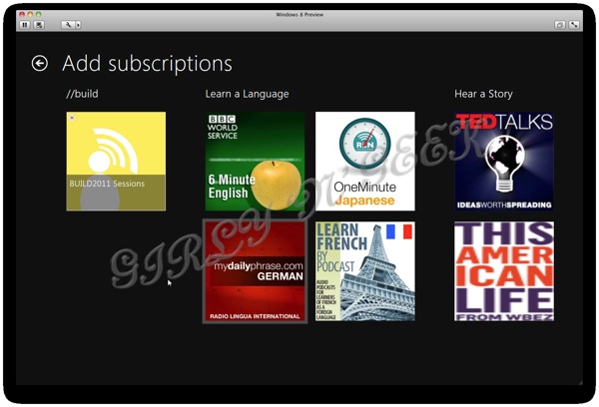Click the Hear a Story header
The image size is (599, 407).
coord(483,94)
